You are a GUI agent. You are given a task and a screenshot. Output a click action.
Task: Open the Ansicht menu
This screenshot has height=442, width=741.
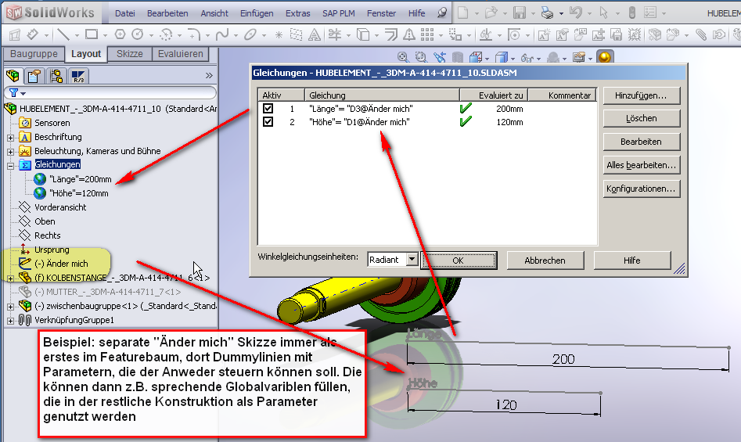click(214, 13)
